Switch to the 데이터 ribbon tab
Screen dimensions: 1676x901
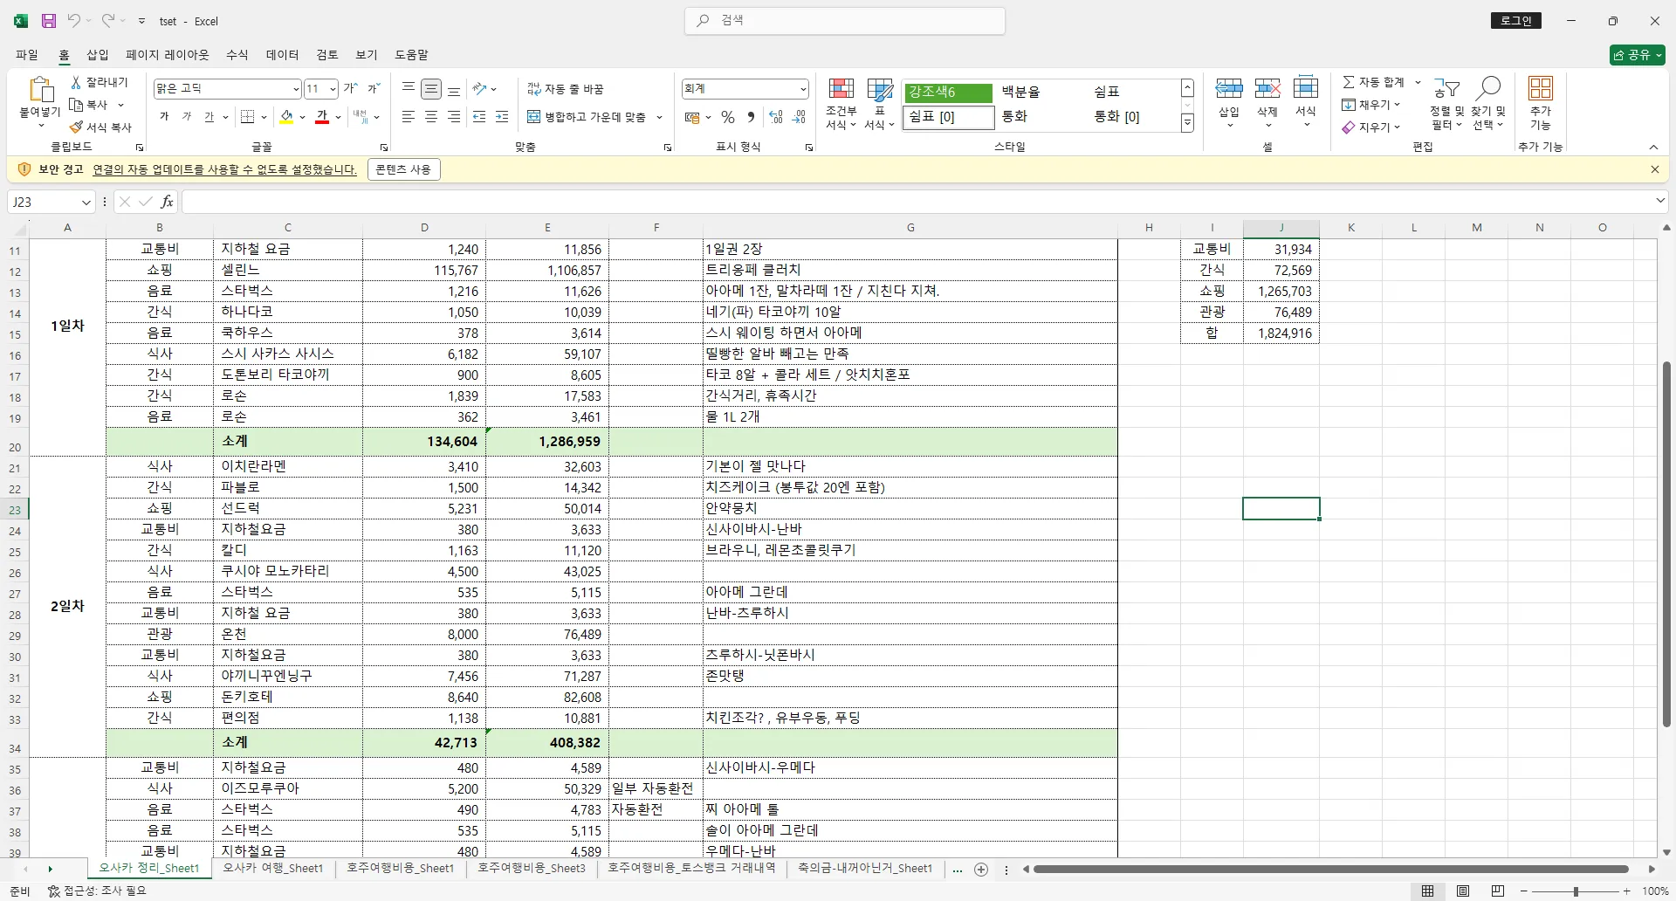pos(282,54)
